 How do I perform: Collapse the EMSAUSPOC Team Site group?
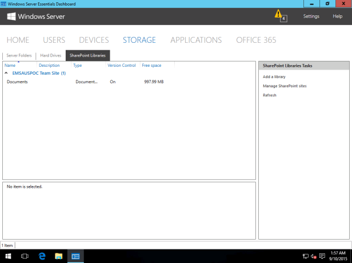click(x=7, y=73)
